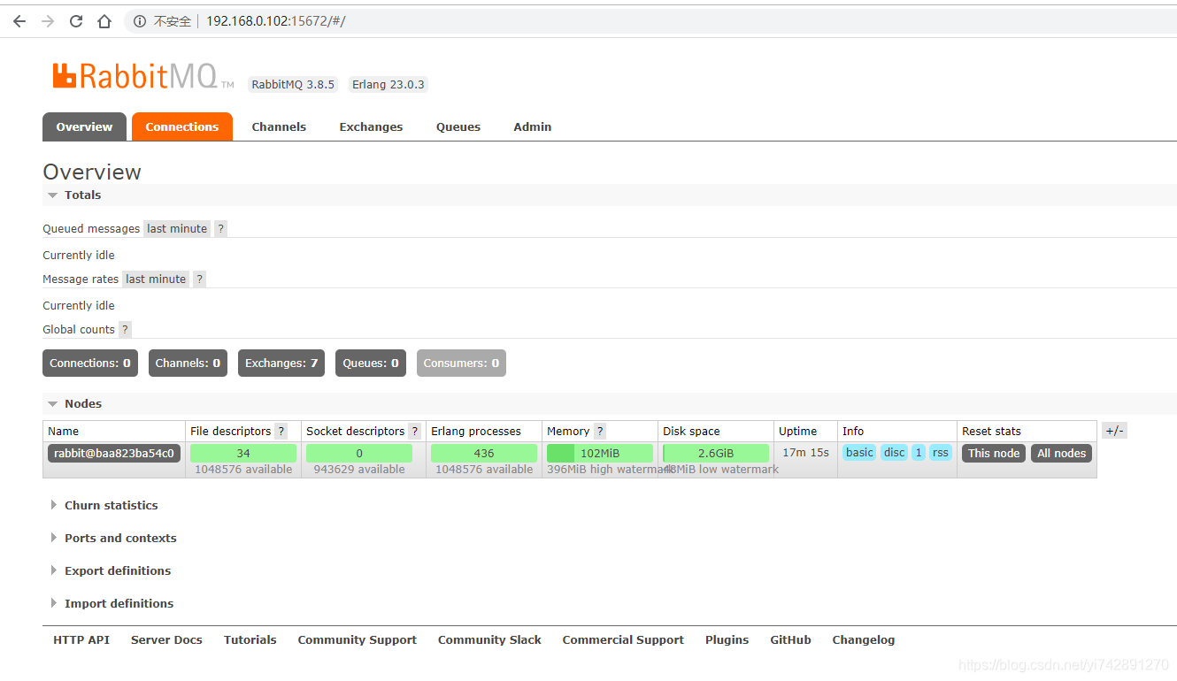
Task: Show File descriptors help question mark
Action: coord(281,431)
